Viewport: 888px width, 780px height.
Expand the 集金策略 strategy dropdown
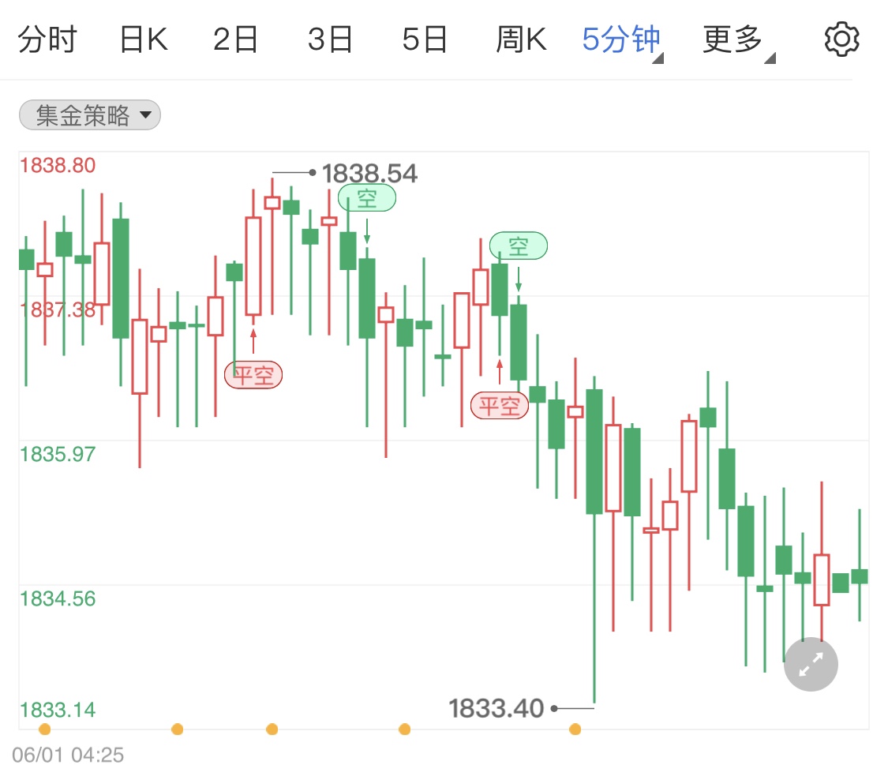89,115
